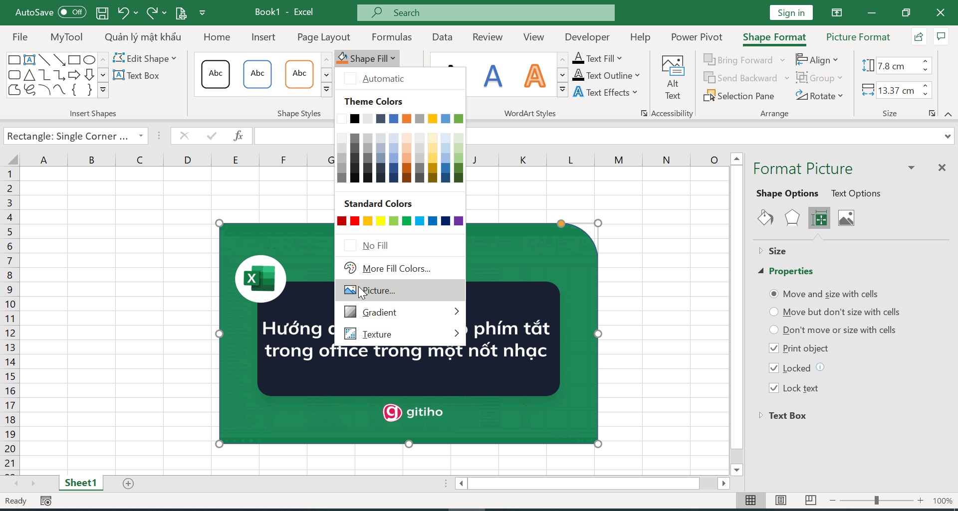
Task: Open the Picture Format tab
Action: click(x=858, y=37)
